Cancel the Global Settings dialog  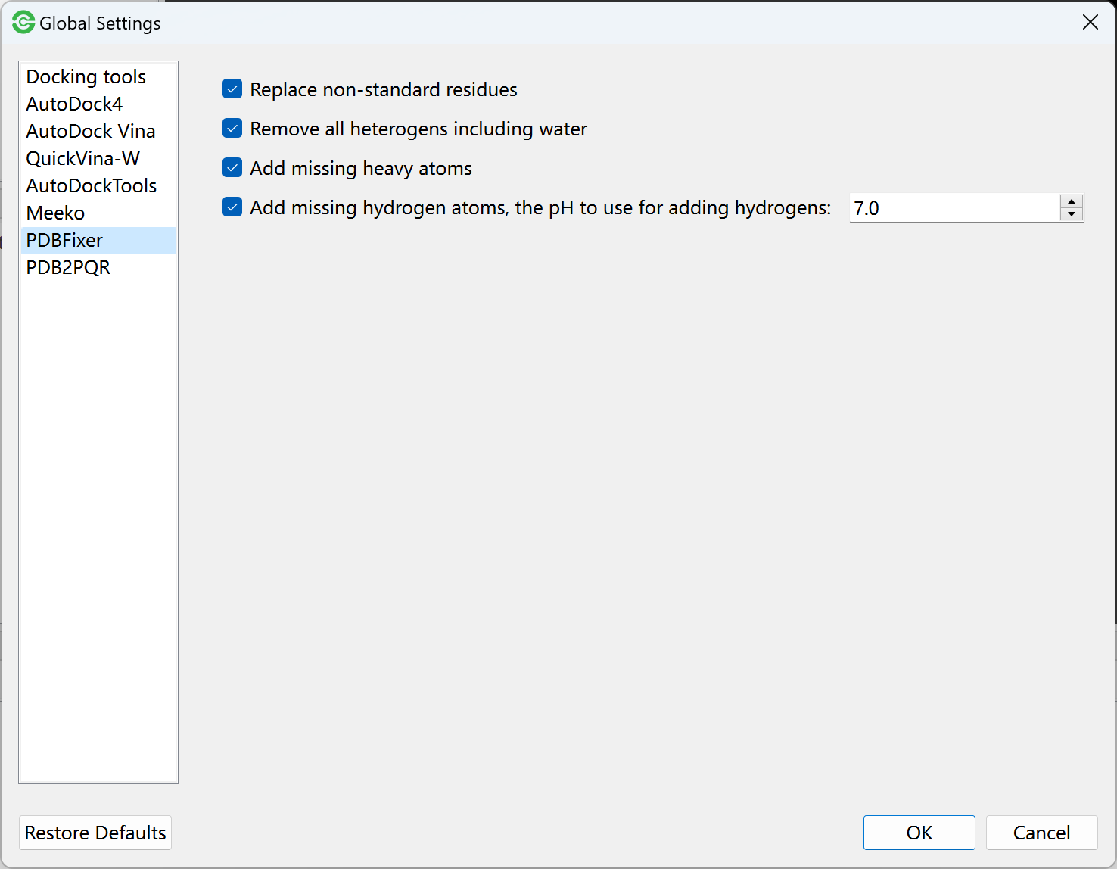click(x=1042, y=833)
